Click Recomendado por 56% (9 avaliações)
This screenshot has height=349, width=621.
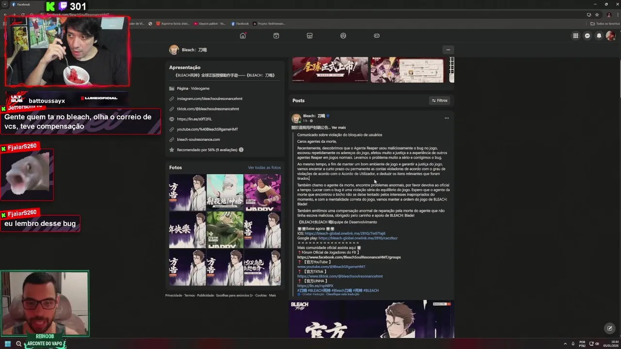coord(207,150)
